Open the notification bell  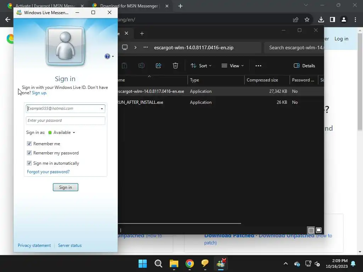click(x=353, y=263)
